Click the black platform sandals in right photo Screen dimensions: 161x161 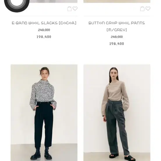(x=122, y=157)
